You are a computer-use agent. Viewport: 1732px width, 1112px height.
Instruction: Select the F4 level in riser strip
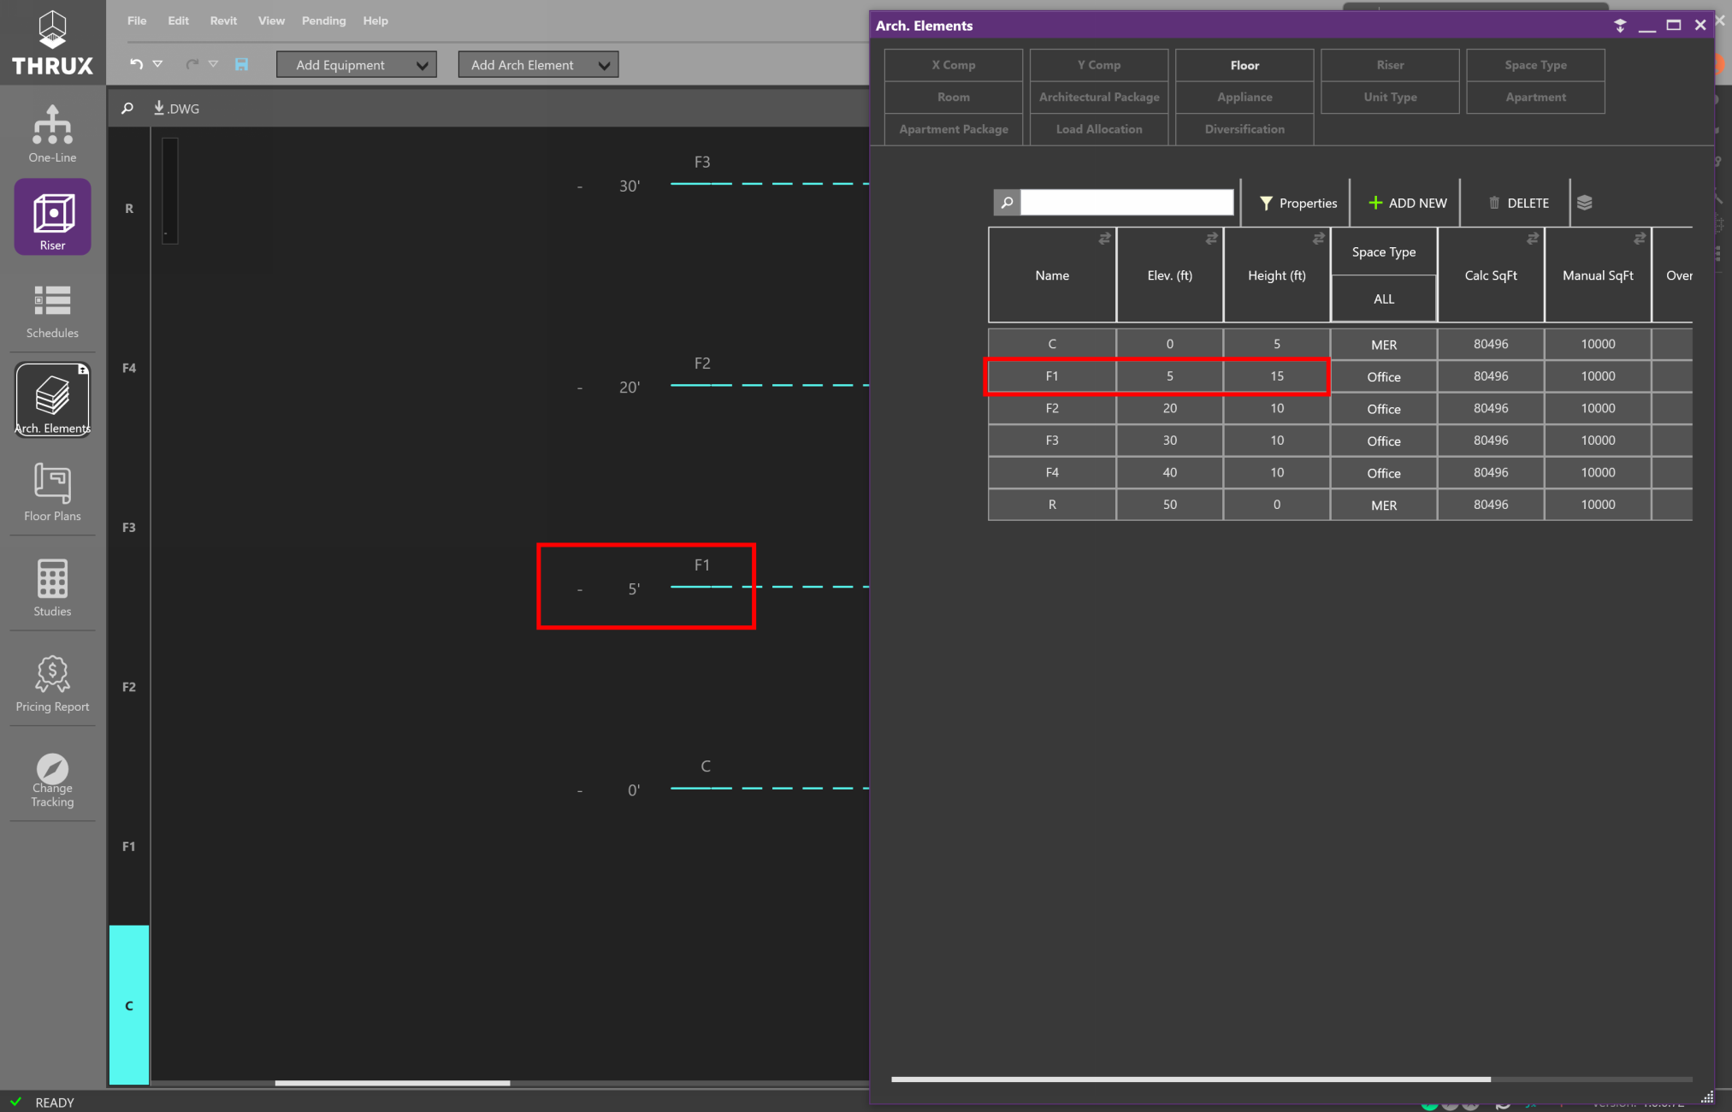(129, 368)
